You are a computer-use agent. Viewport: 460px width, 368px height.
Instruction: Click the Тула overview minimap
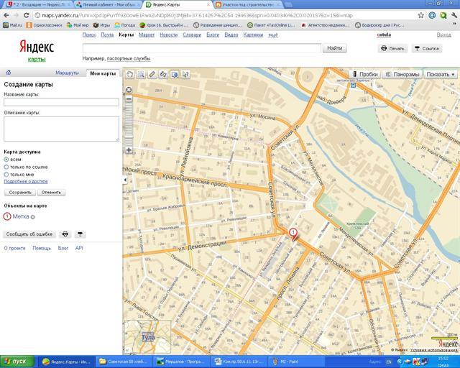[148, 337]
